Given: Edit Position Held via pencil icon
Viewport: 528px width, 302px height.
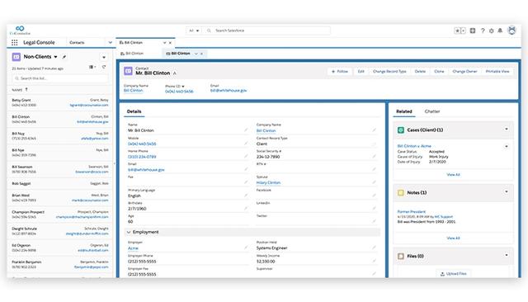Looking at the screenshot, I should (374, 248).
